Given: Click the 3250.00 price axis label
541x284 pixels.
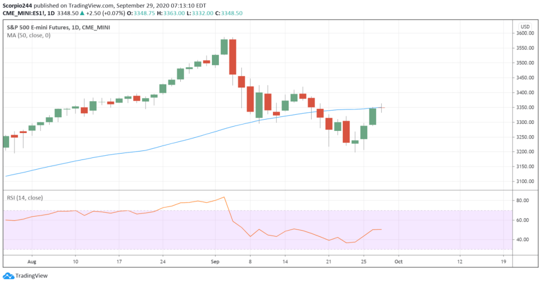Looking at the screenshot, I should pyautogui.click(x=525, y=137).
